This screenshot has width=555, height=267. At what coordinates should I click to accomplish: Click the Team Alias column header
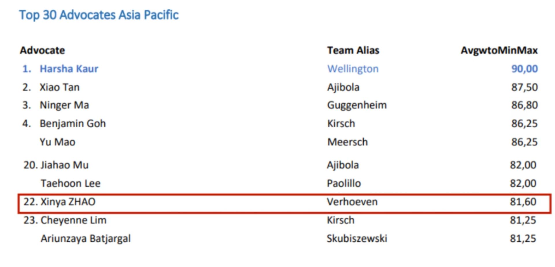tap(353, 50)
